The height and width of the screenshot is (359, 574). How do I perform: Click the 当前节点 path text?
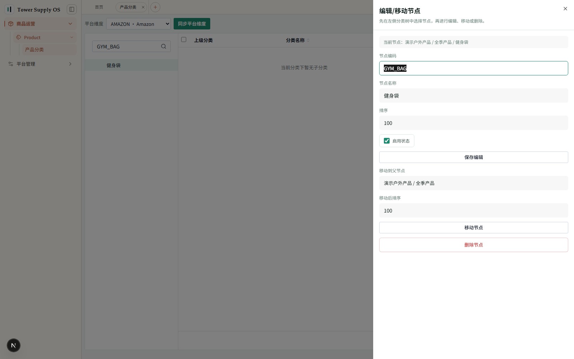pyautogui.click(x=426, y=42)
